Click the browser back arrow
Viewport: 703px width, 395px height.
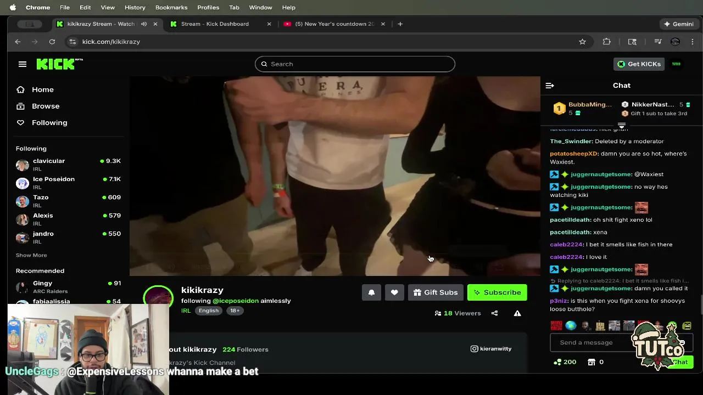18,42
